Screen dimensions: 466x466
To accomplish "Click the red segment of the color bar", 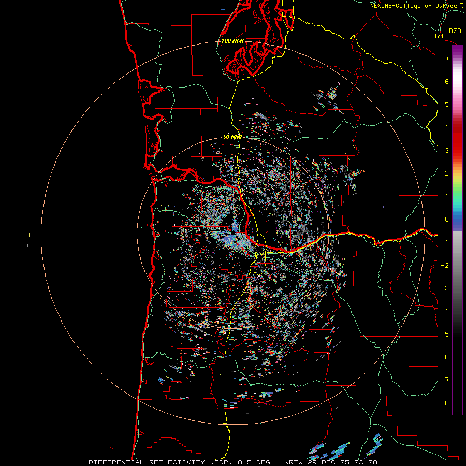I will (x=457, y=140).
